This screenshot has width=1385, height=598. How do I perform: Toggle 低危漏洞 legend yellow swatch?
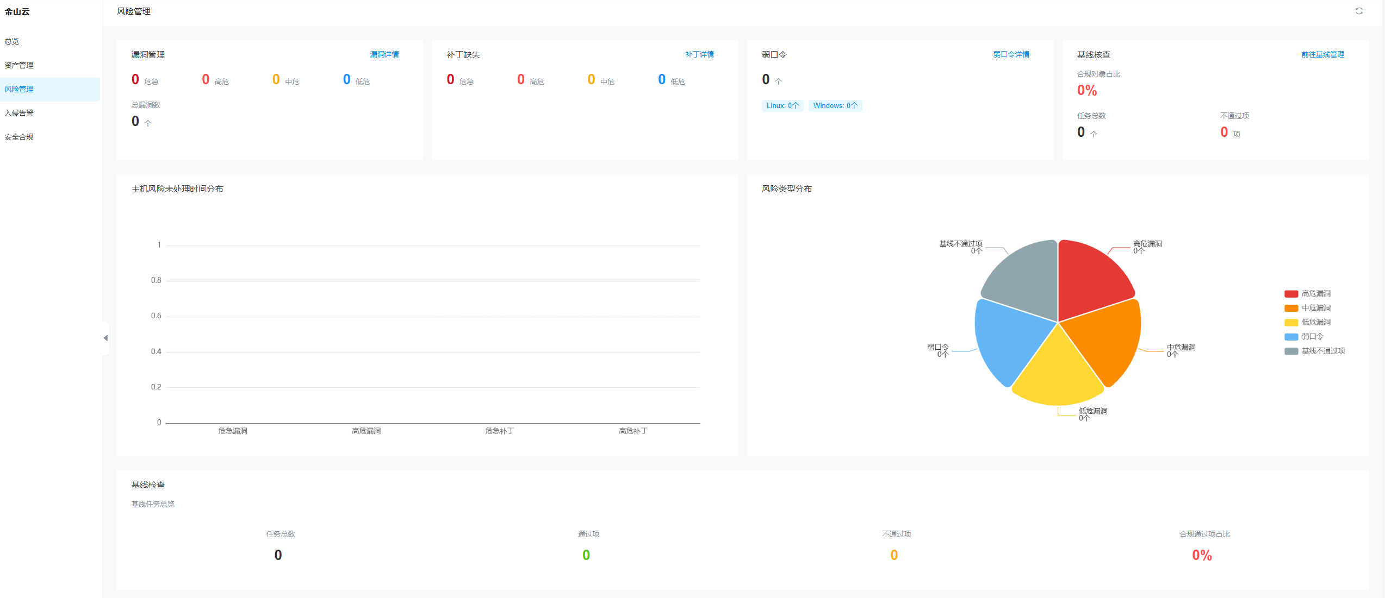(1291, 323)
